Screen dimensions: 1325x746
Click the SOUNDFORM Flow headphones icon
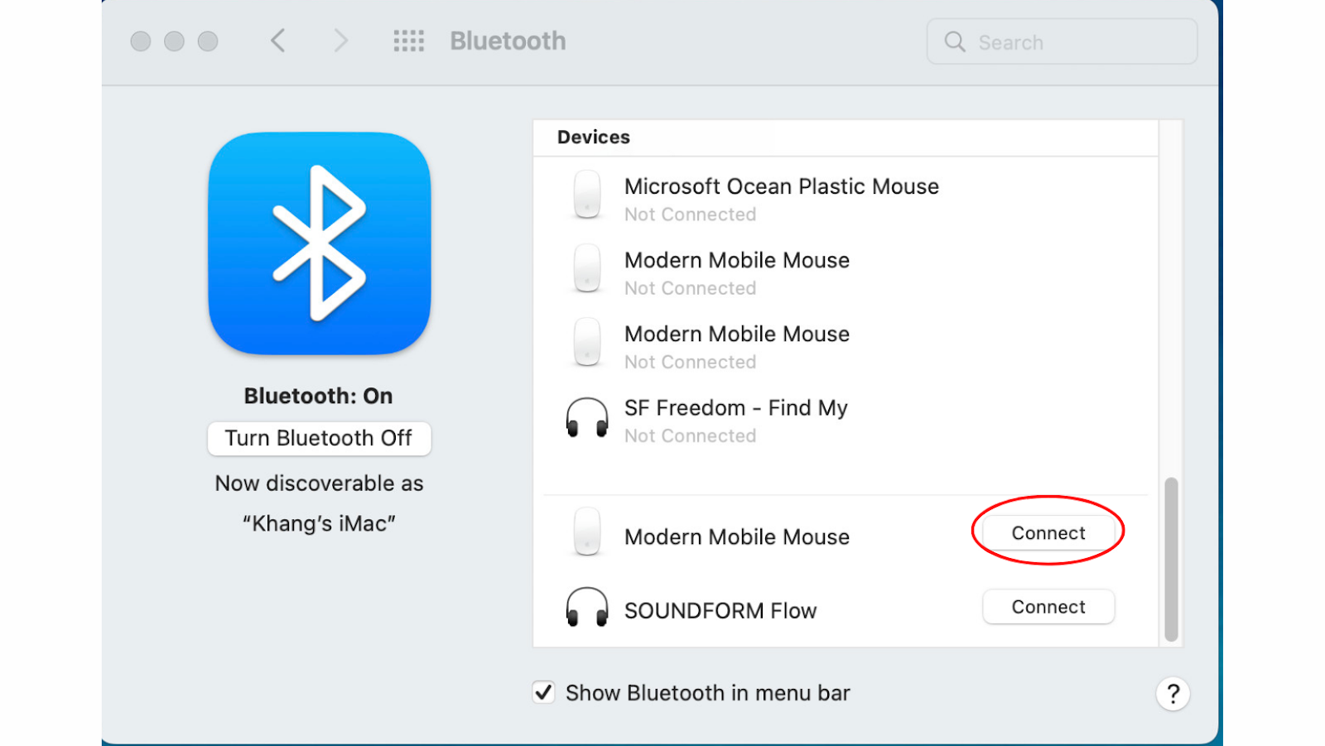tap(587, 609)
